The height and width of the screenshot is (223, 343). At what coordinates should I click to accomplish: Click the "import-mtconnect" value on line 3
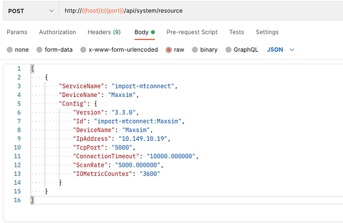tap(142, 86)
